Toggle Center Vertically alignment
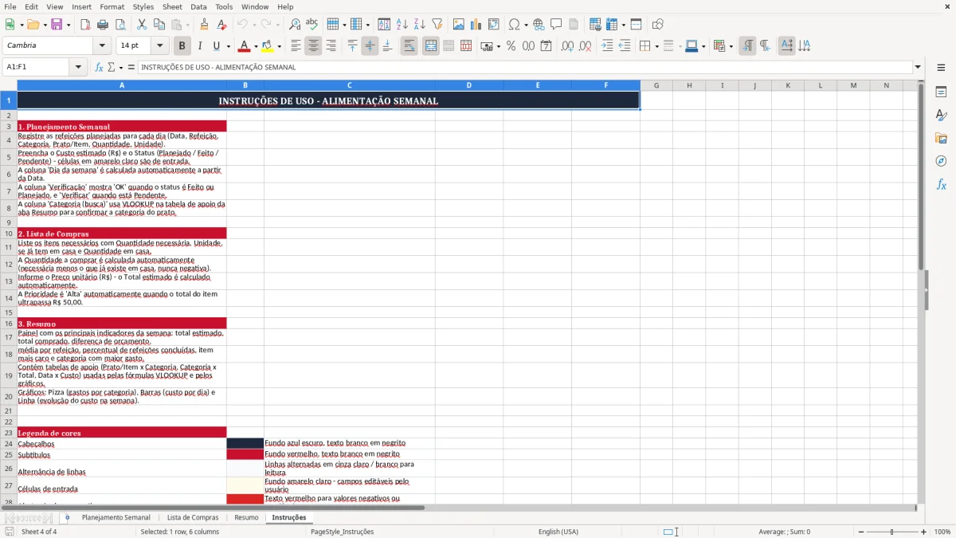 click(x=370, y=46)
